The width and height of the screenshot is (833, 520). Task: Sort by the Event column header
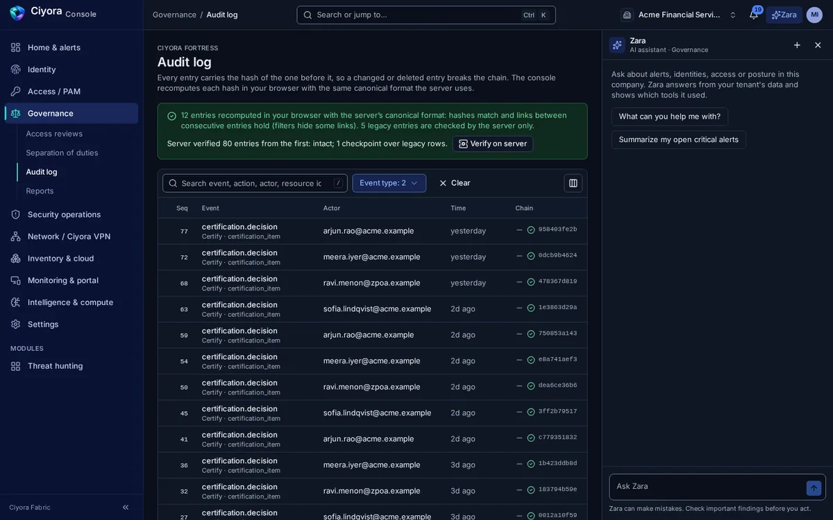[x=210, y=208]
